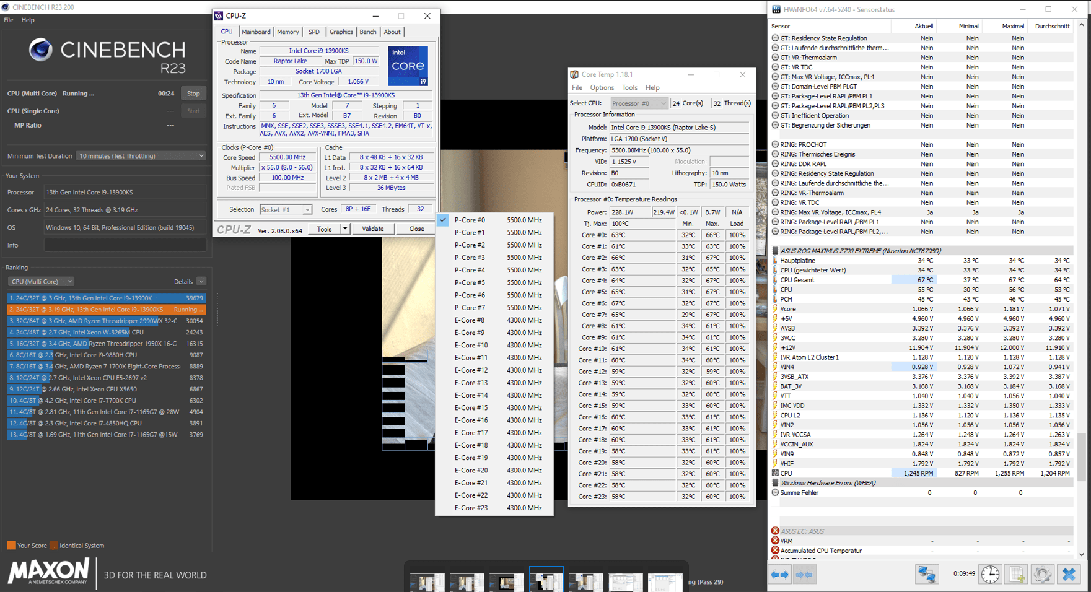Click HWiNFO expand columns arrows icon
The image size is (1091, 592).
pos(779,575)
